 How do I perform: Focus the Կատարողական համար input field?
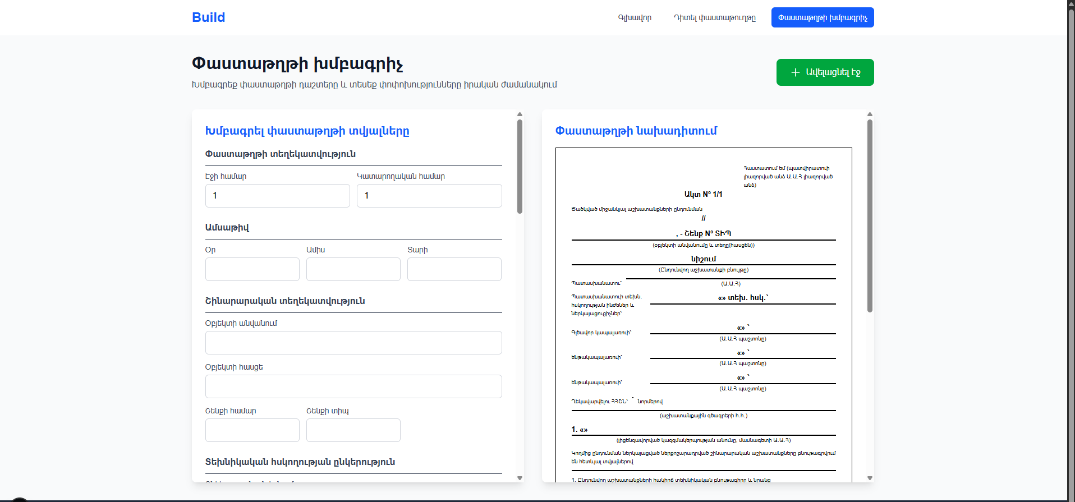[429, 196]
